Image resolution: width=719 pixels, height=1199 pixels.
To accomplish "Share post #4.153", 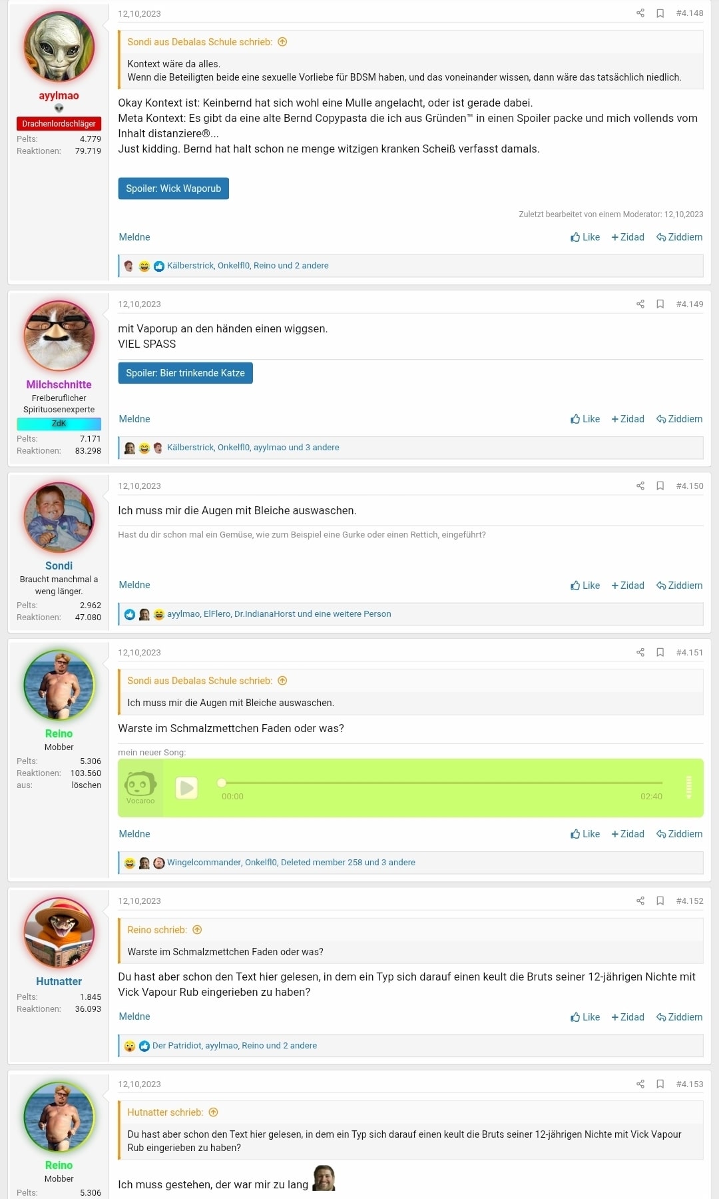I will (640, 1084).
